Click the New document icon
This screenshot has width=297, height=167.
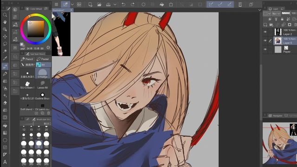[x=90, y=5]
